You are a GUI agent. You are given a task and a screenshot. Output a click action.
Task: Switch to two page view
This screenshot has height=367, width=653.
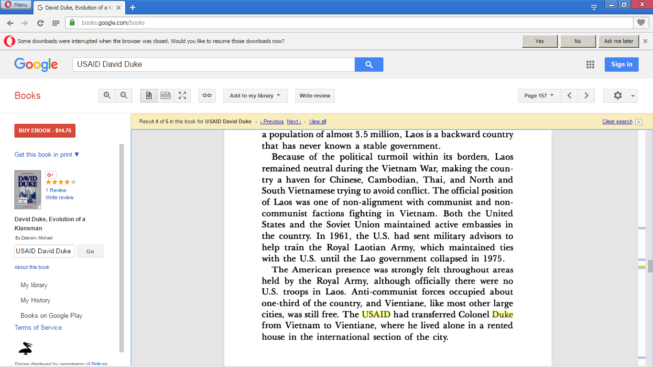[x=165, y=96]
